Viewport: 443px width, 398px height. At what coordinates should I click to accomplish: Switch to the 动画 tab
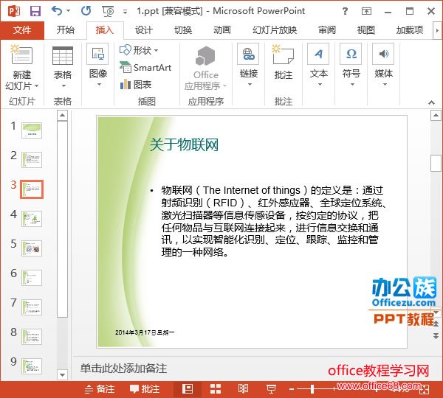coord(222,30)
